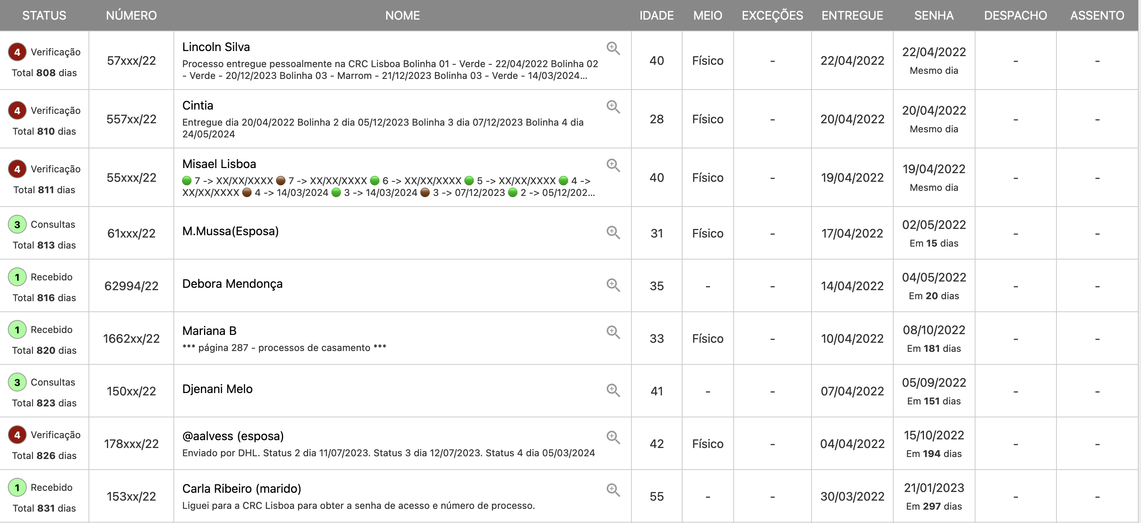The width and height of the screenshot is (1141, 523).
Task: Click status badge 3 in Djenani Melo row
Action: point(17,382)
